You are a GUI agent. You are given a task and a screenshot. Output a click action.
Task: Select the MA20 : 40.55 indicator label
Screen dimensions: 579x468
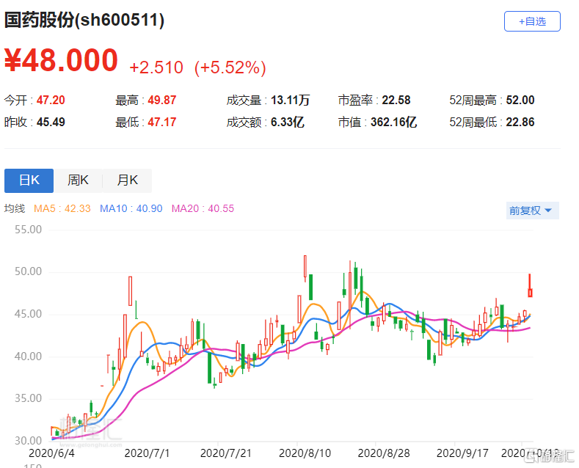tap(203, 208)
